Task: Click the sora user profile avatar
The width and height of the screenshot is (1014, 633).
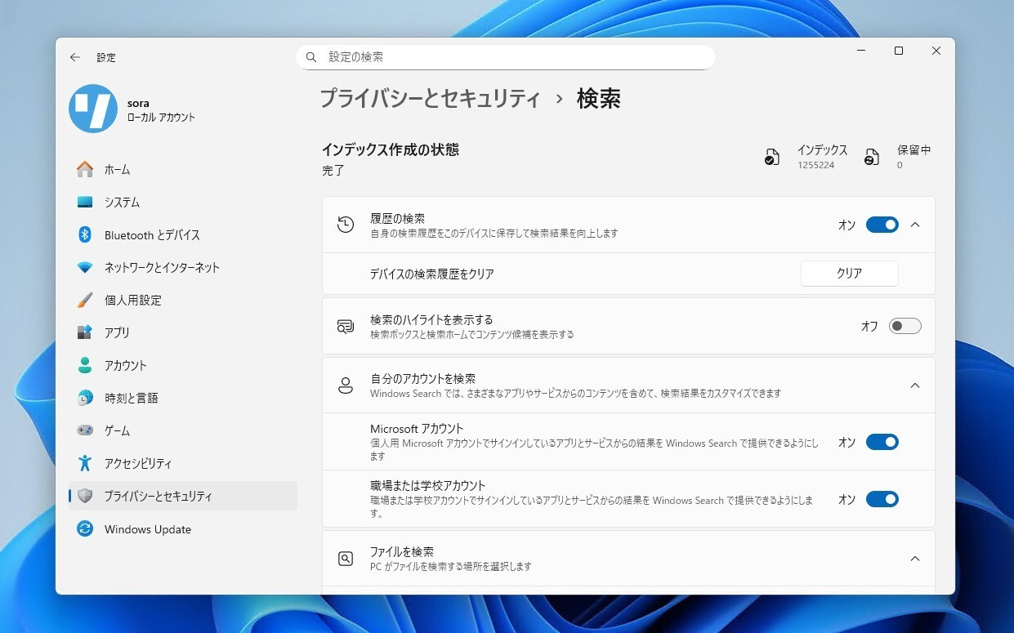Action: (93, 109)
